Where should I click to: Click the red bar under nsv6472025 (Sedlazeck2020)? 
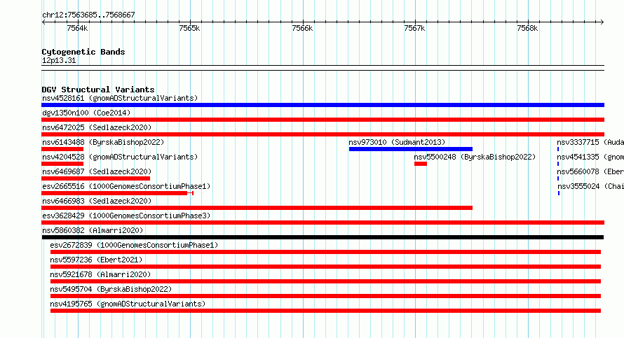click(323, 134)
